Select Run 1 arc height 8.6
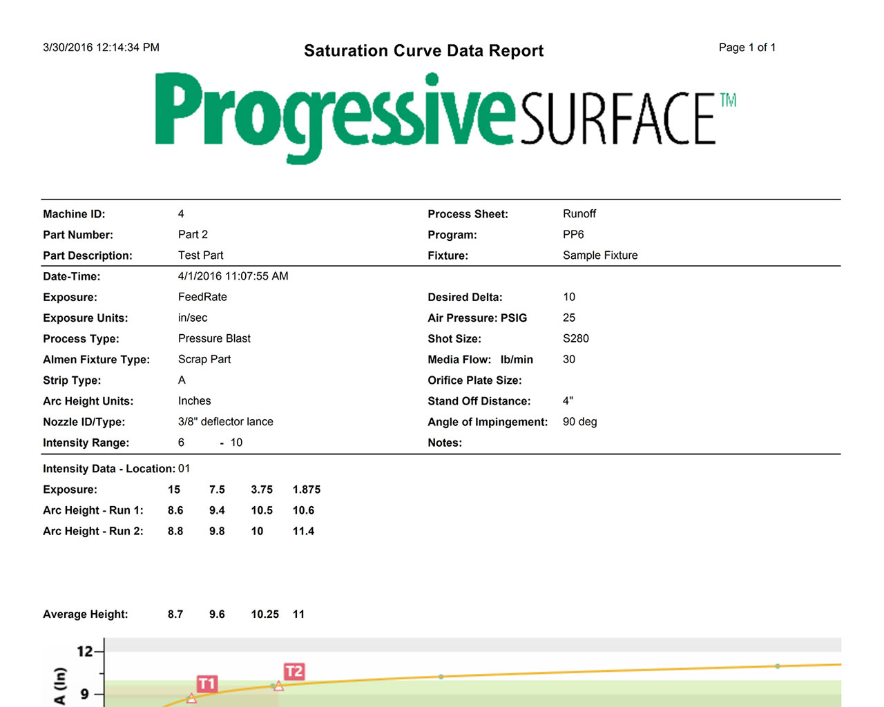The image size is (884, 707). pos(175,510)
